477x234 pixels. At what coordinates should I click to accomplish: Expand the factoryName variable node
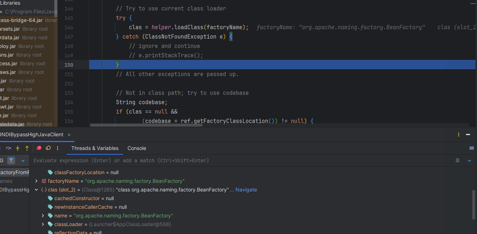pyautogui.click(x=36, y=181)
